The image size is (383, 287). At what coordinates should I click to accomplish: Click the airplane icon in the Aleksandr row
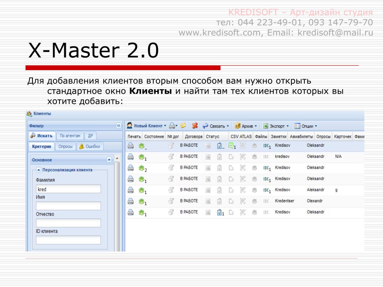click(x=242, y=190)
